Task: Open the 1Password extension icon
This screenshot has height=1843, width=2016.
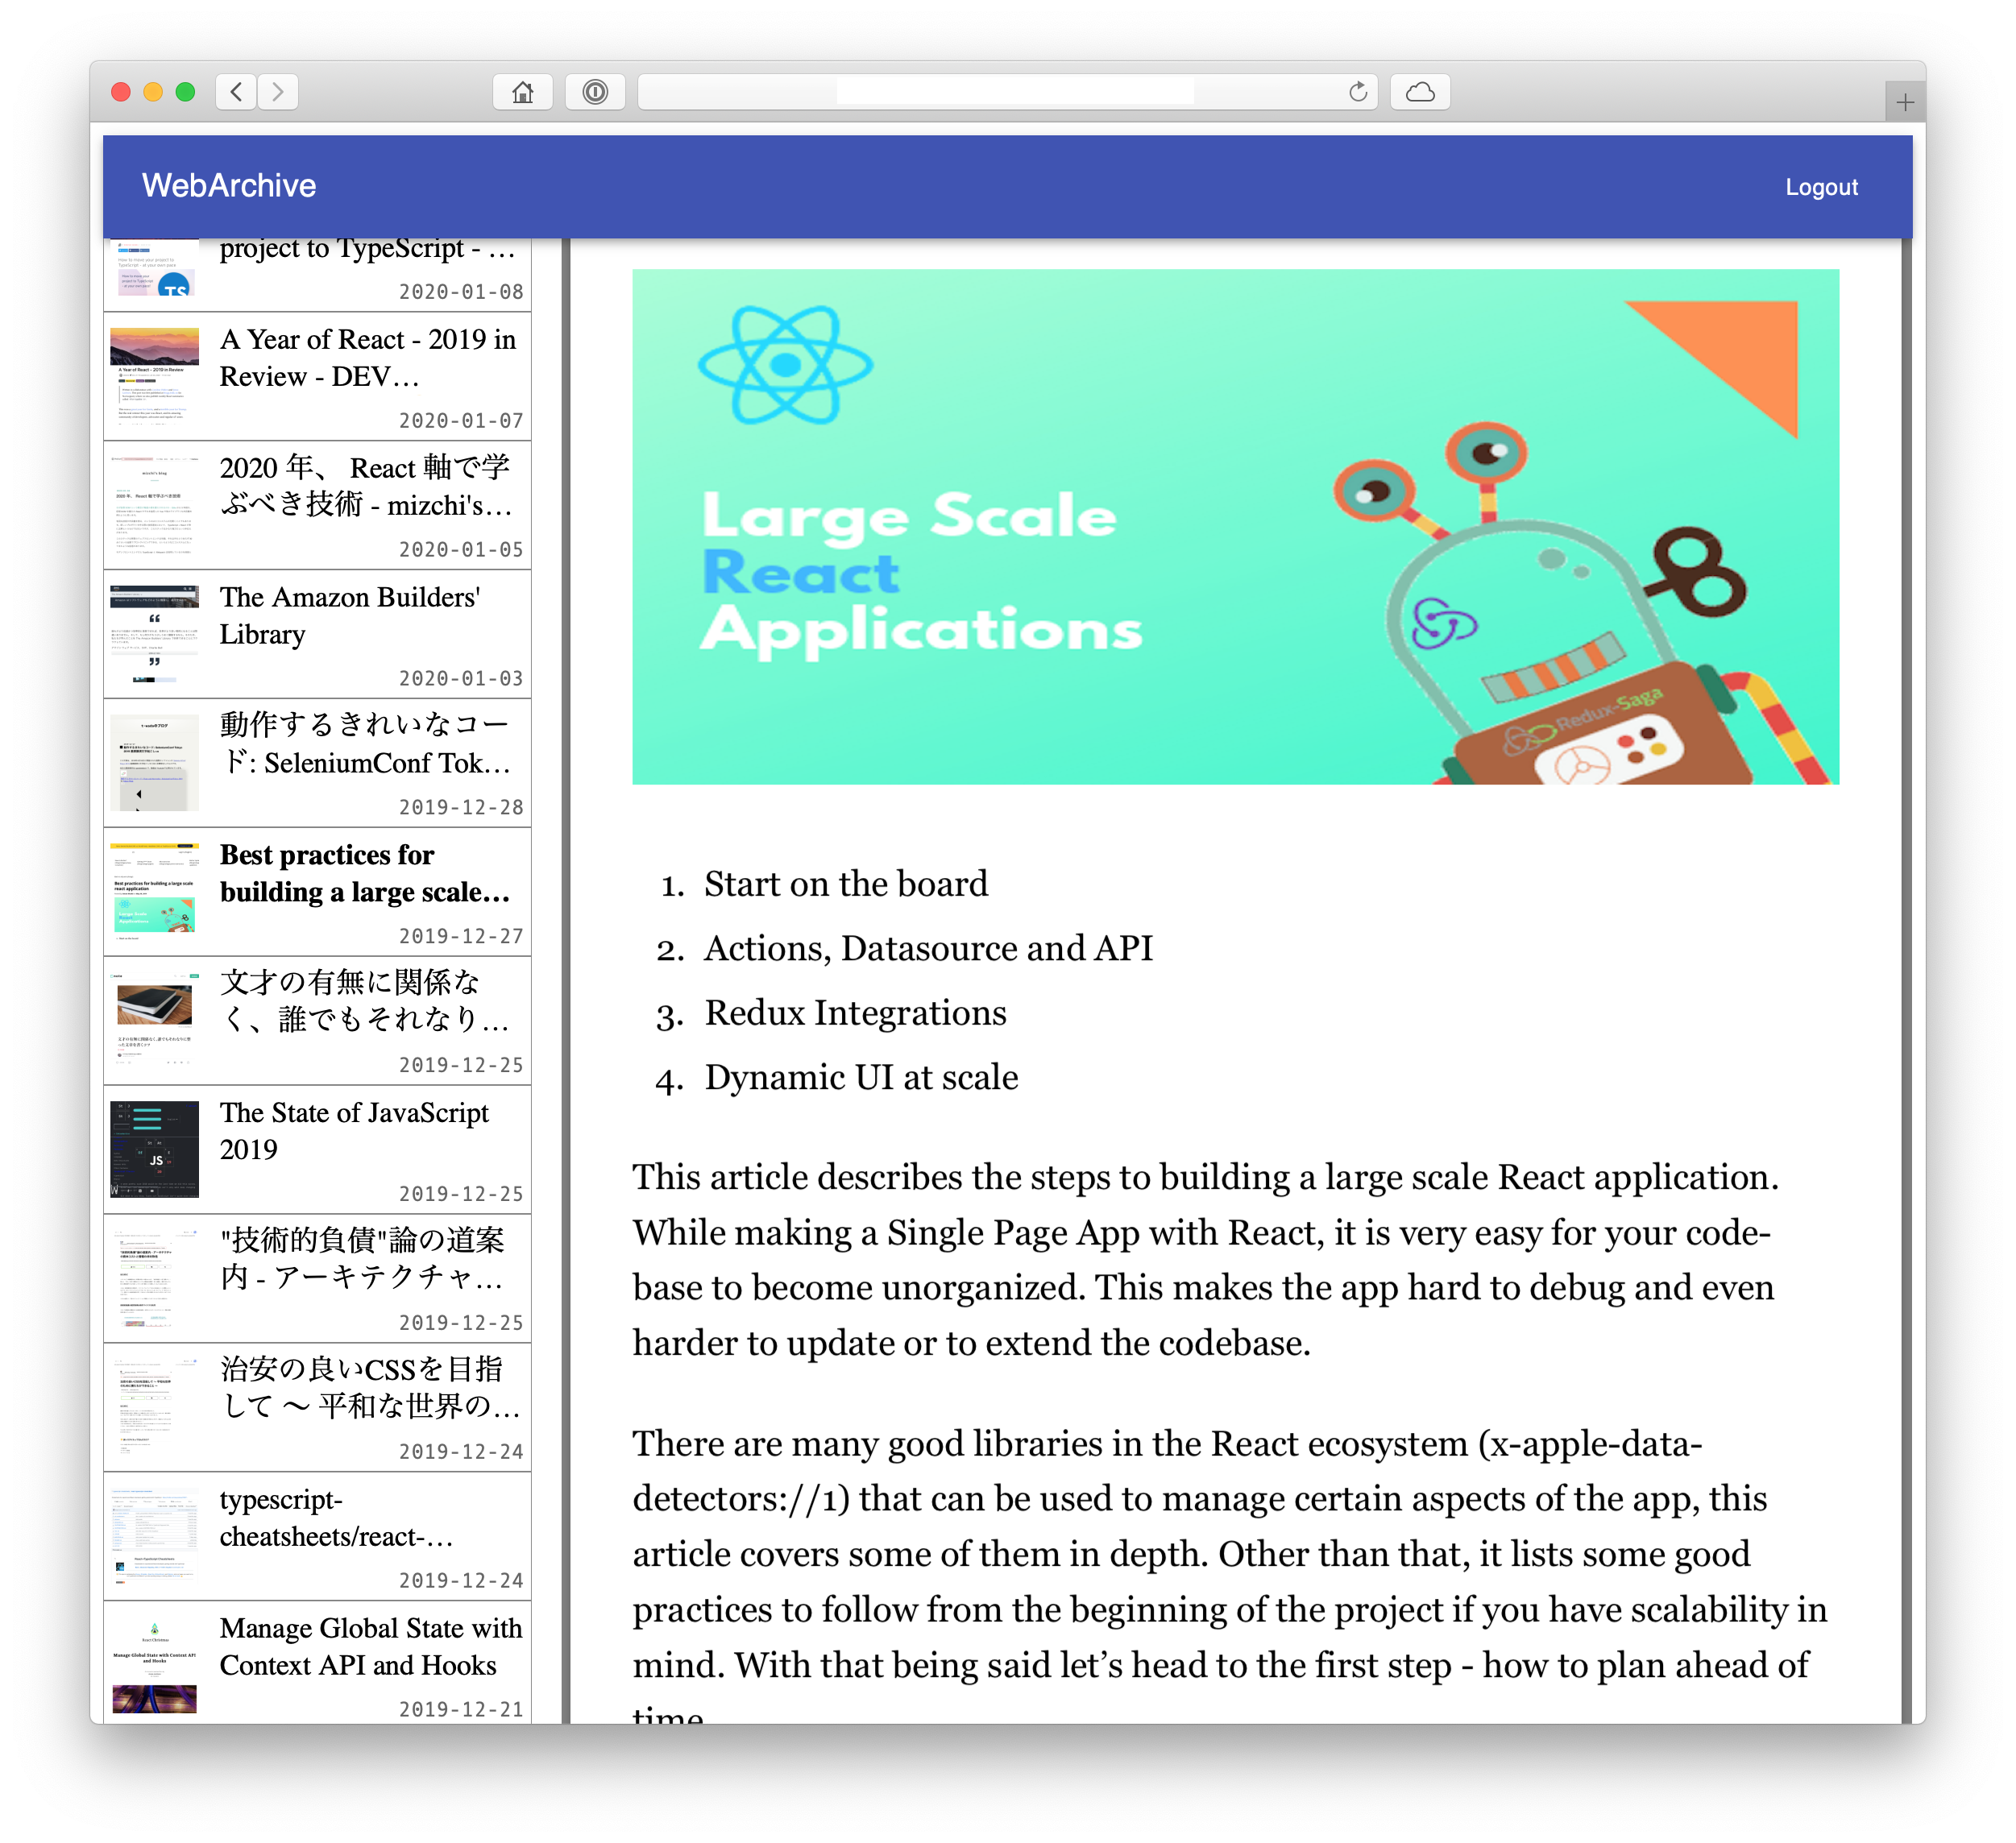Action: [x=595, y=92]
